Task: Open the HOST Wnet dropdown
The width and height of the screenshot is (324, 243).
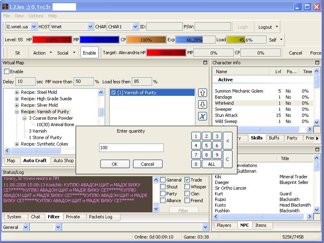Action: point(90,27)
